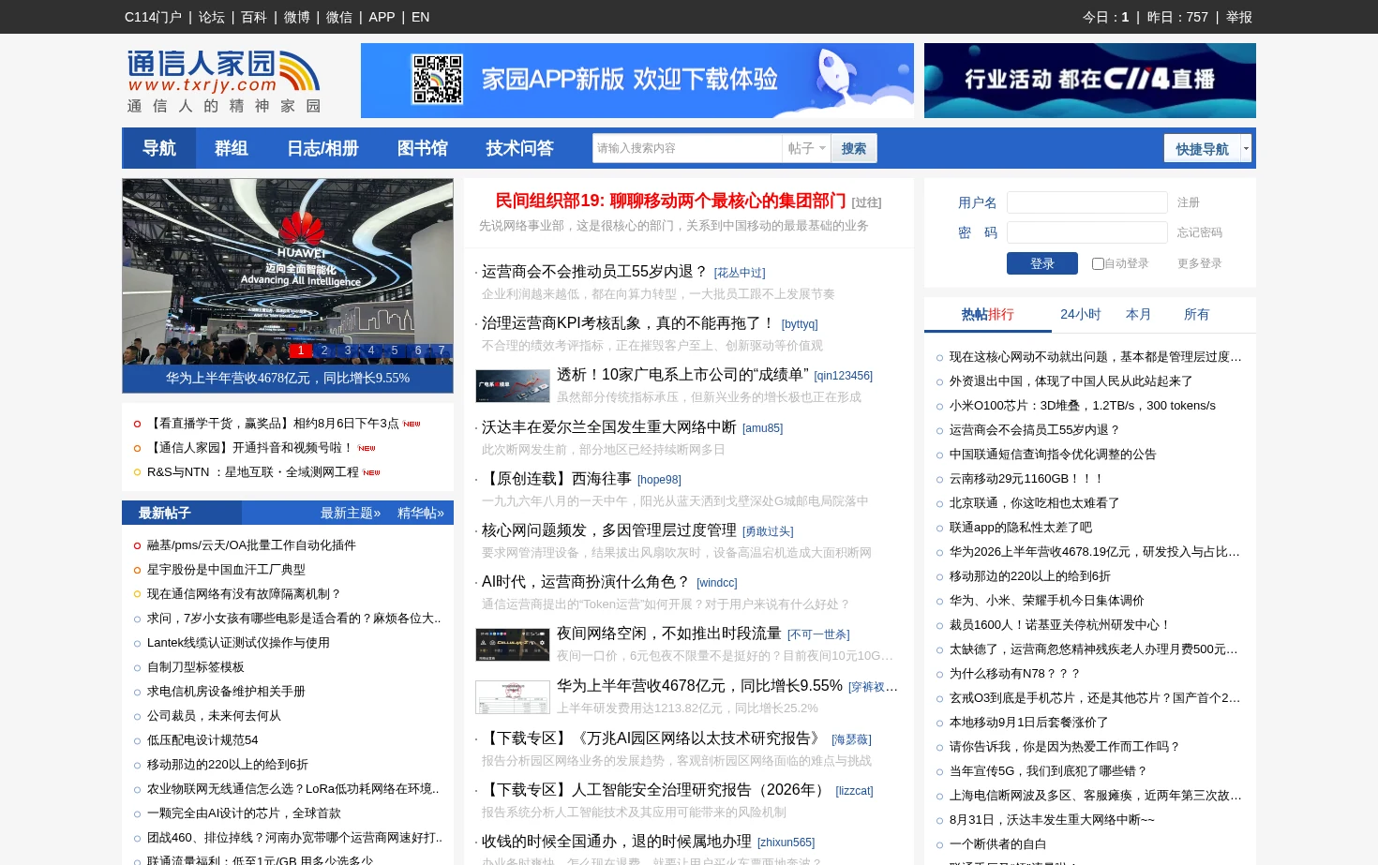
Task: Expand the 快捷导航 dropdown arrow
Action: [x=1246, y=148]
